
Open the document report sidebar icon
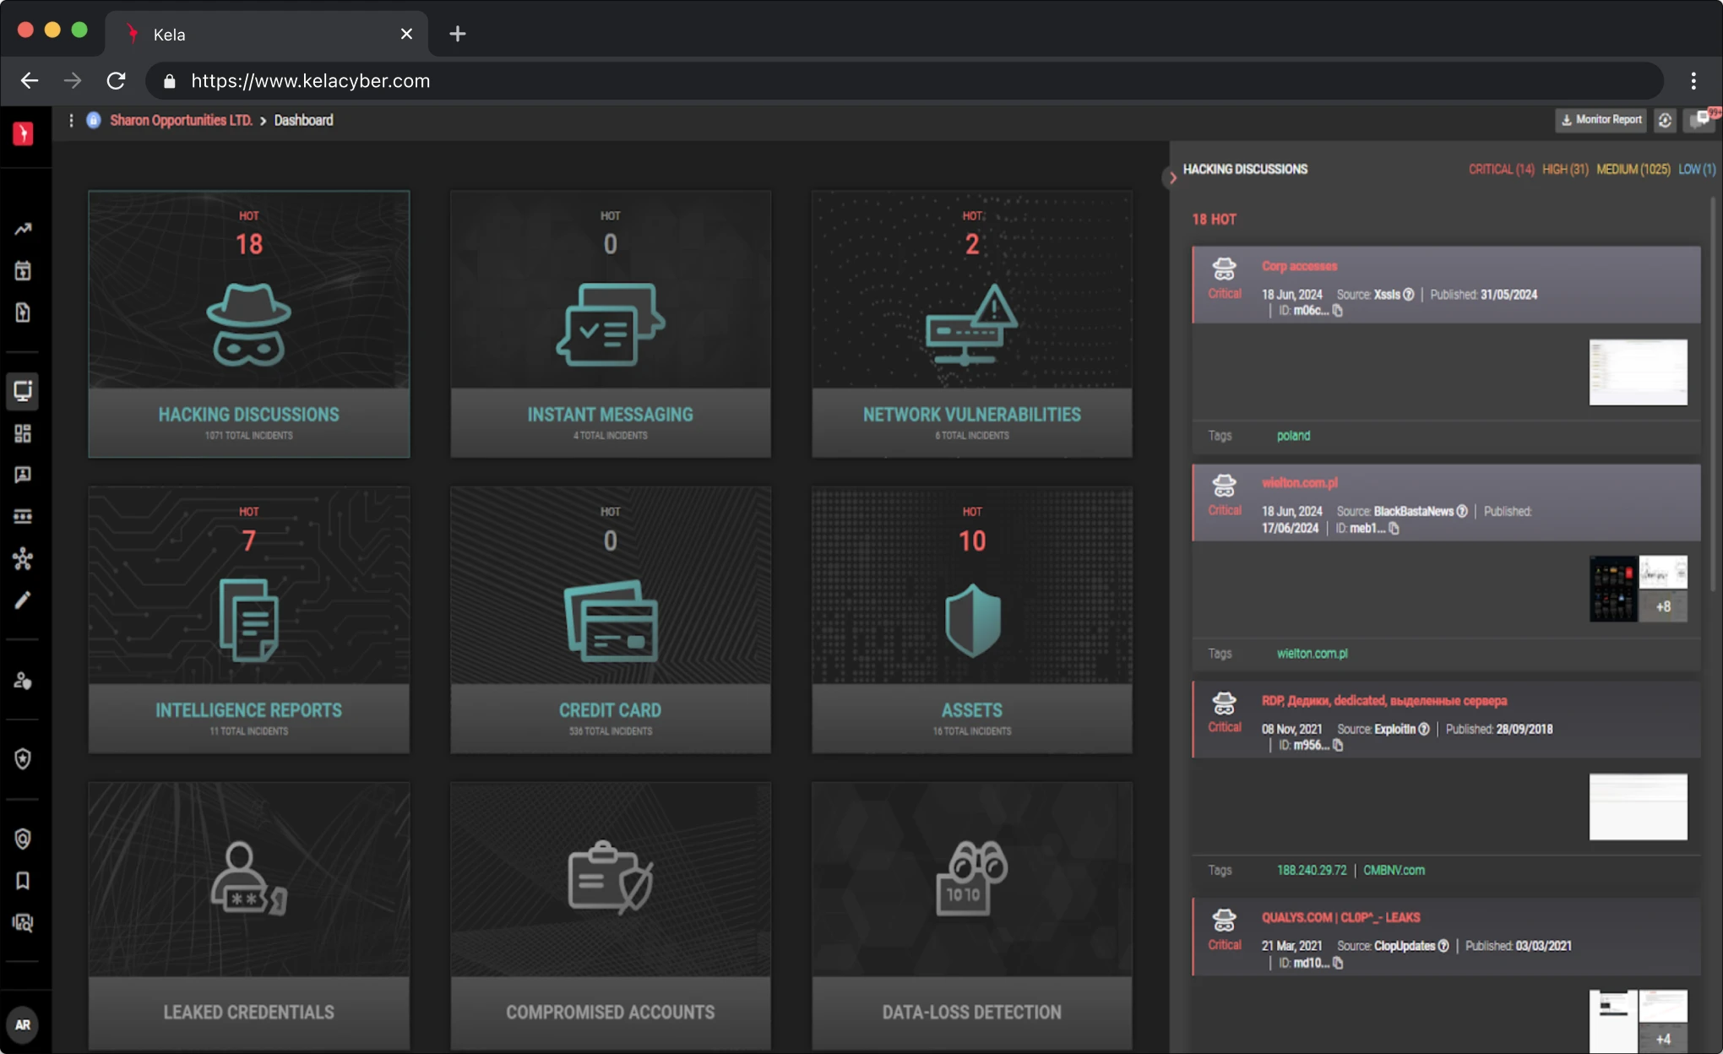tap(23, 312)
